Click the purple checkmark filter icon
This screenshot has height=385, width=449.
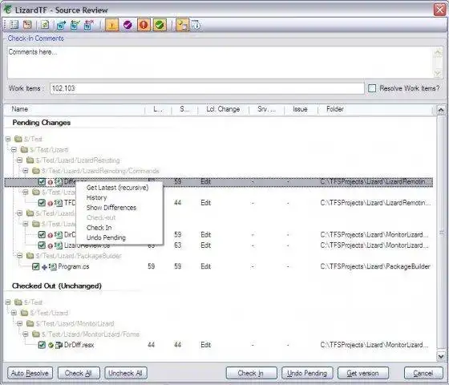127,25
